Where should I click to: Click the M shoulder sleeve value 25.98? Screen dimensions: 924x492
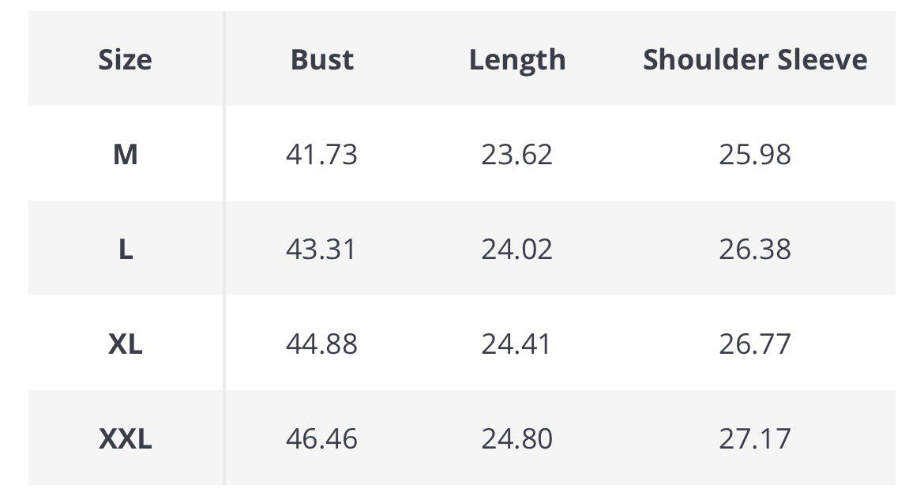[x=755, y=155]
